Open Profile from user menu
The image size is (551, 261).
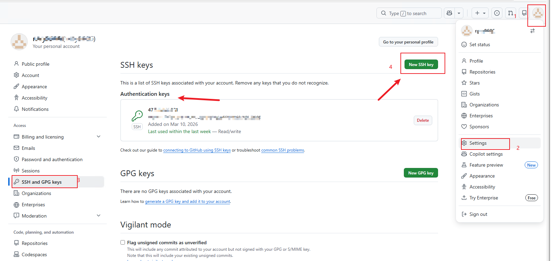click(x=500, y=61)
